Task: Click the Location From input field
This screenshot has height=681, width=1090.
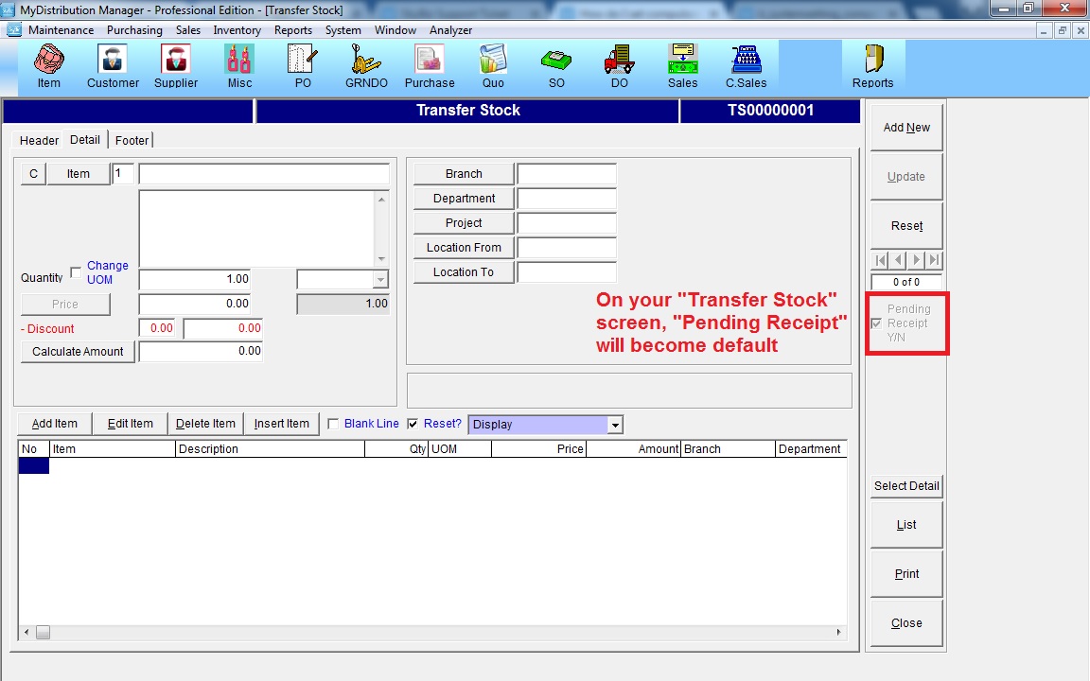Action: point(567,248)
